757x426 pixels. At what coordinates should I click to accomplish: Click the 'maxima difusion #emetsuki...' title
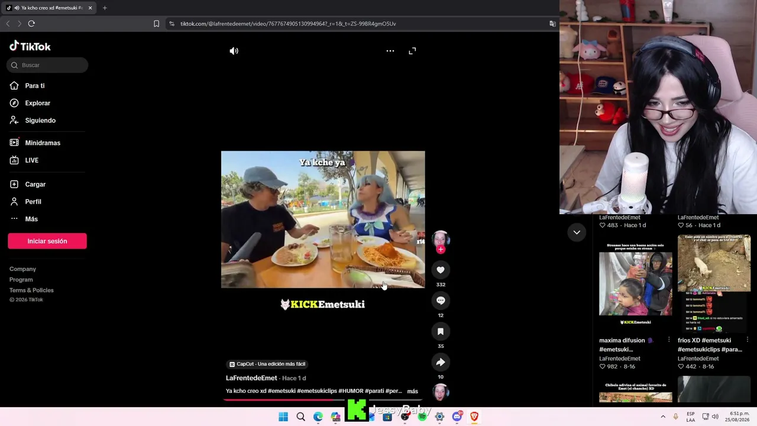pyautogui.click(x=627, y=345)
